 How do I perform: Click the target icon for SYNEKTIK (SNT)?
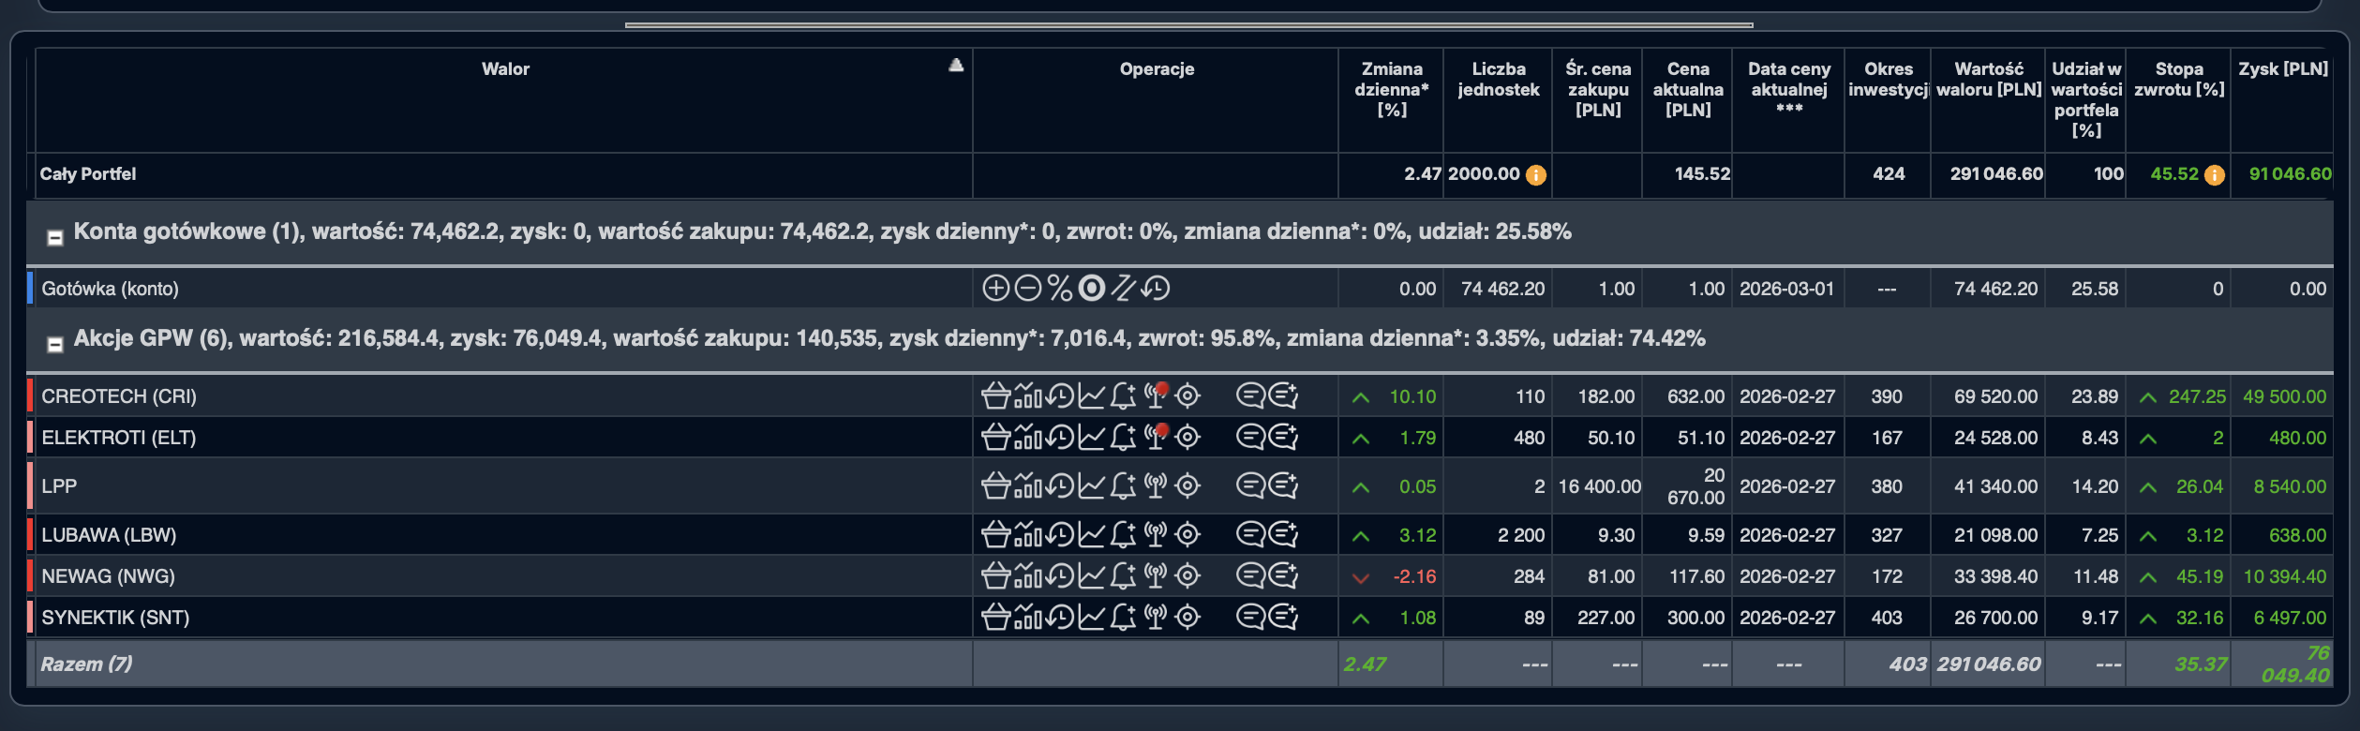click(1187, 617)
